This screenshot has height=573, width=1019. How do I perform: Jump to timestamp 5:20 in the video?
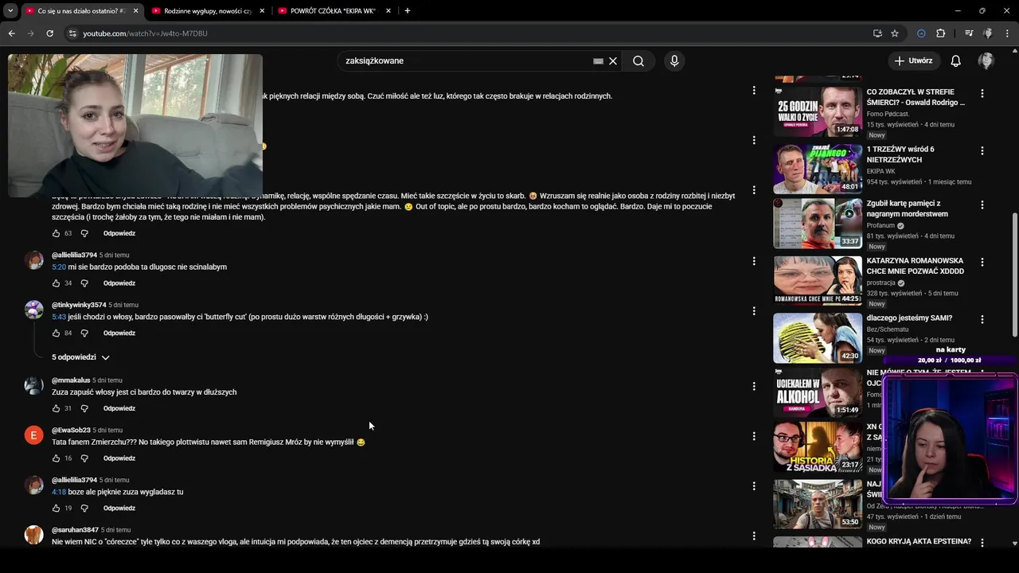point(58,267)
